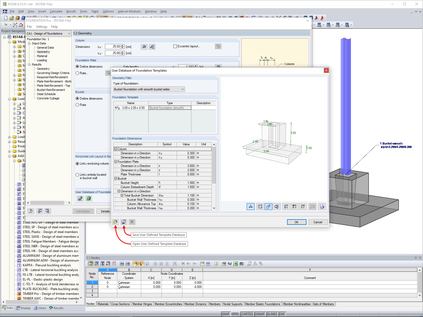Image resolution: width=423 pixels, height=317 pixels.
Task: Select Loading in FOUNDATION Pro tree
Action: pyautogui.click(x=42, y=60)
